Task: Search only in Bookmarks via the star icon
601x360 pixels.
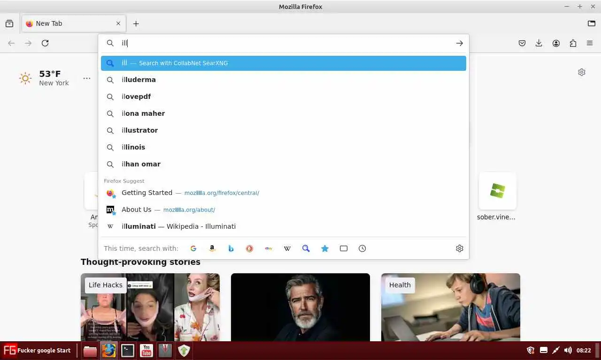Action: [325, 248]
